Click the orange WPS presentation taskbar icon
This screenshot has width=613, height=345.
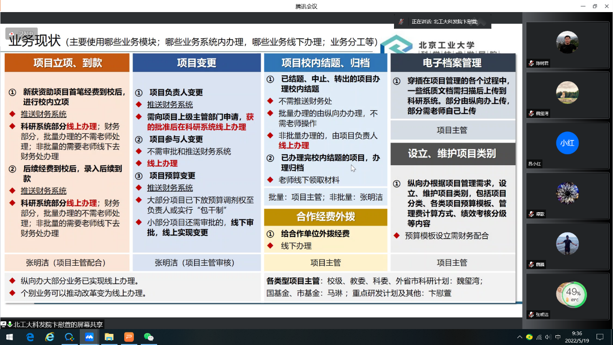pyautogui.click(x=129, y=337)
